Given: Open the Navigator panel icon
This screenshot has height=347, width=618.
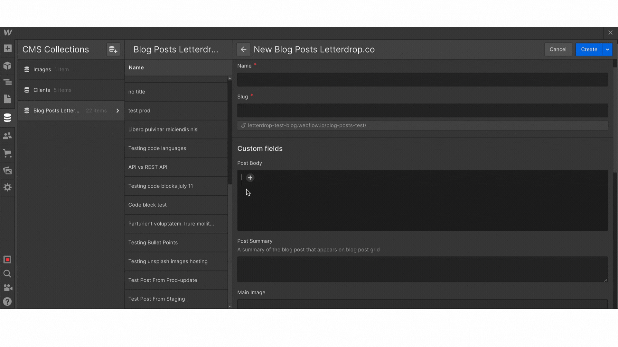Looking at the screenshot, I should pyautogui.click(x=7, y=82).
